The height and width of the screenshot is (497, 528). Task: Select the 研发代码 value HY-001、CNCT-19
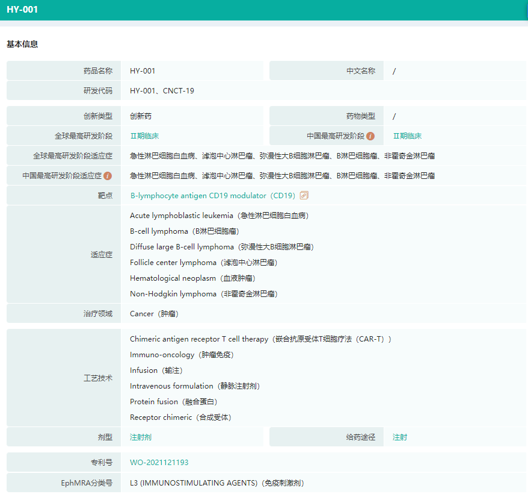tap(162, 91)
